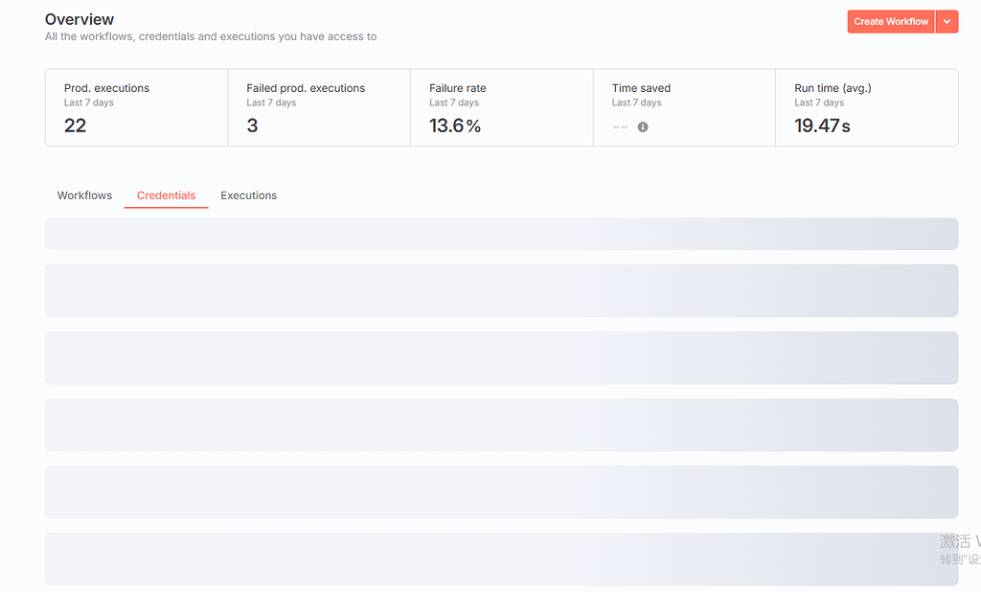
Task: Click the subtitle text under Overview
Action: 211,37
